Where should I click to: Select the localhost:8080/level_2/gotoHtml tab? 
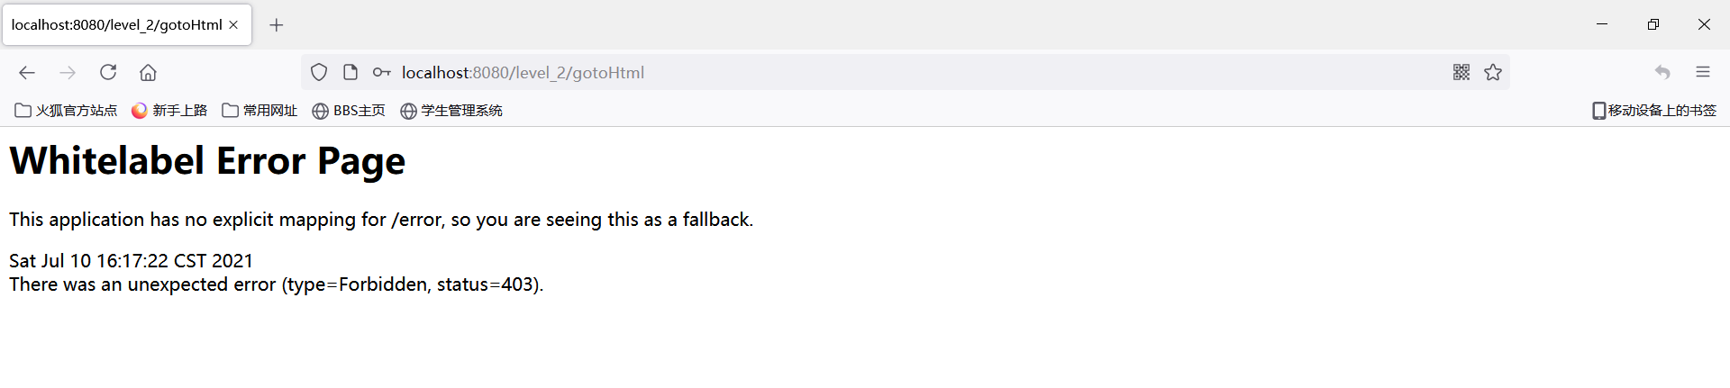[116, 25]
